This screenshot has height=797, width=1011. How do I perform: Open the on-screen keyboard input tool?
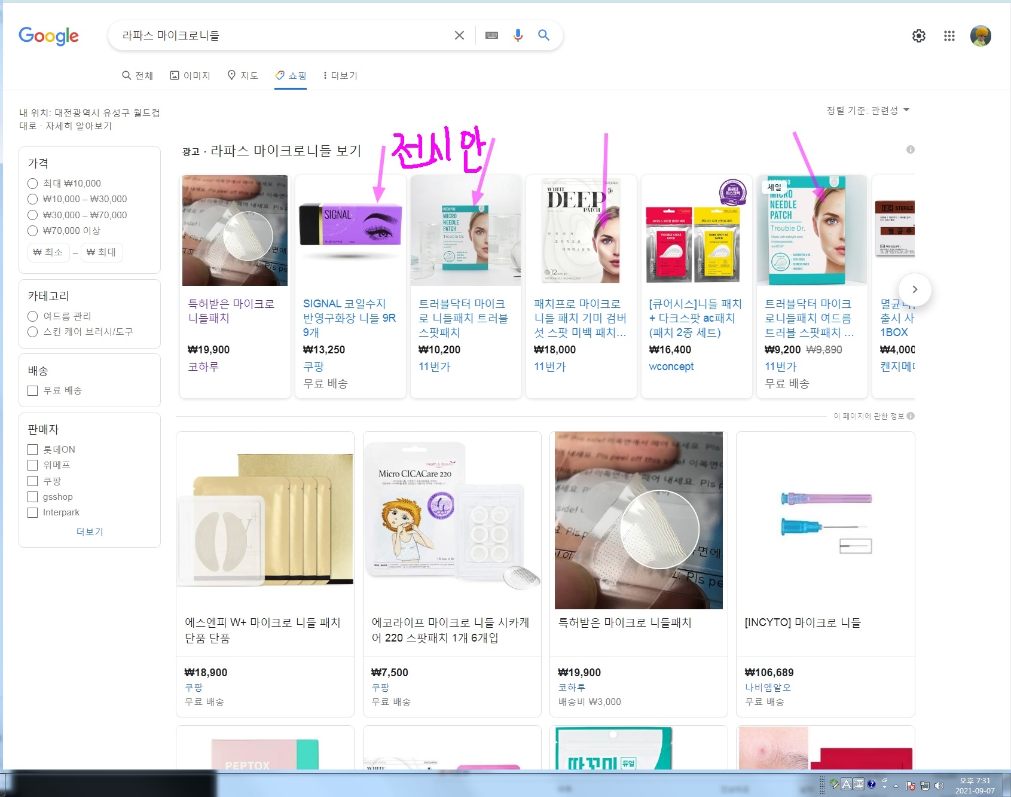491,35
